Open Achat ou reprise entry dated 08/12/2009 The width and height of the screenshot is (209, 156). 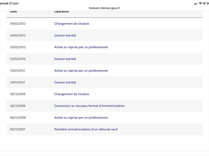pyautogui.click(x=81, y=118)
